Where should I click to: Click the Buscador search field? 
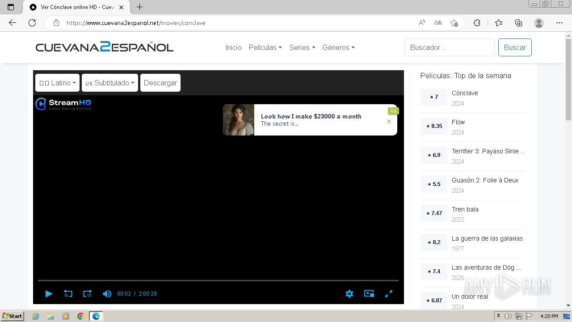[x=450, y=47]
